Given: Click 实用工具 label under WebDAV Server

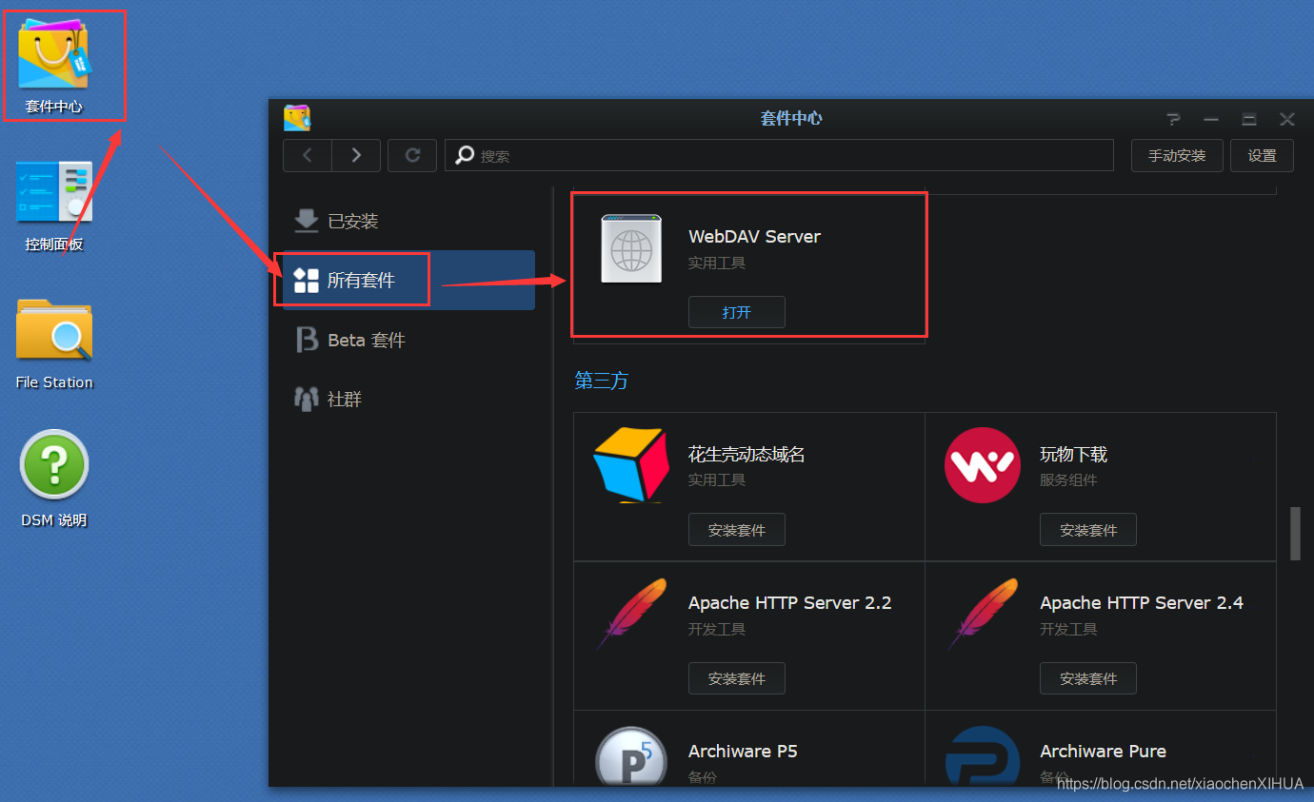Looking at the screenshot, I should pyautogui.click(x=716, y=263).
